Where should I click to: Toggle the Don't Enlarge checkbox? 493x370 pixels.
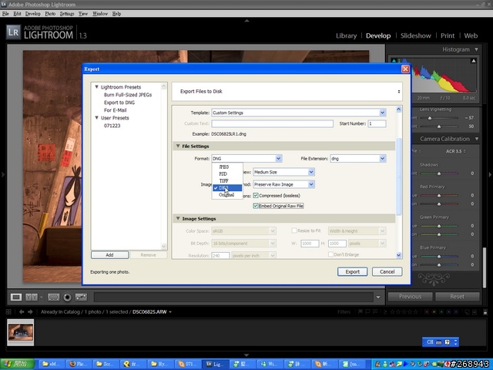click(x=330, y=254)
